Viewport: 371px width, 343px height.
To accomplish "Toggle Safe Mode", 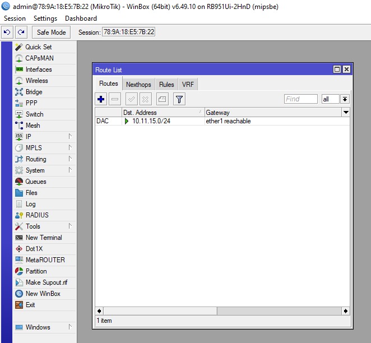I will (x=52, y=32).
